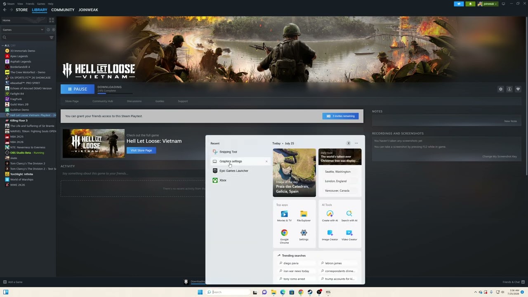
Task: Remove Graphics settings from recent list
Action: 266,161
